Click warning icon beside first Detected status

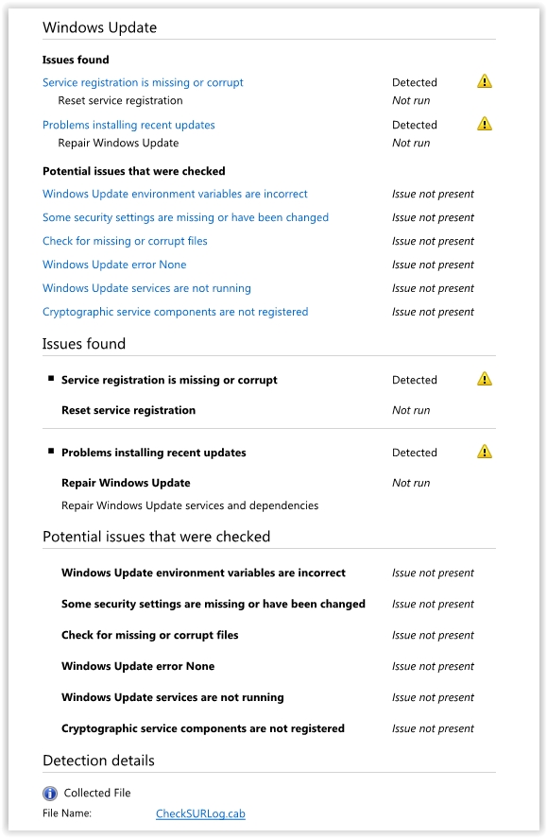pos(484,81)
